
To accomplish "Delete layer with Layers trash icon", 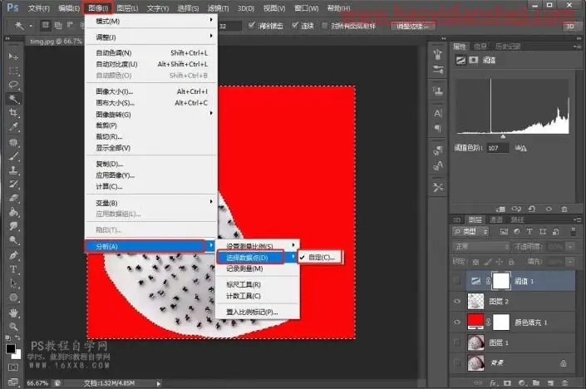I will pos(564,382).
